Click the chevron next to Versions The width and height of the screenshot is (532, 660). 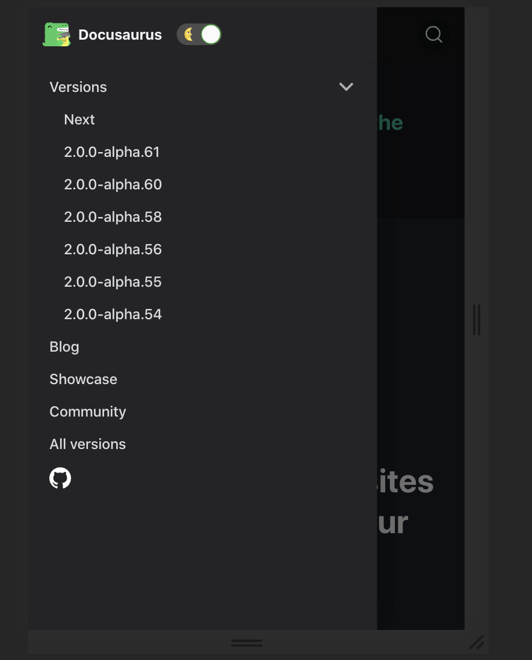(346, 87)
